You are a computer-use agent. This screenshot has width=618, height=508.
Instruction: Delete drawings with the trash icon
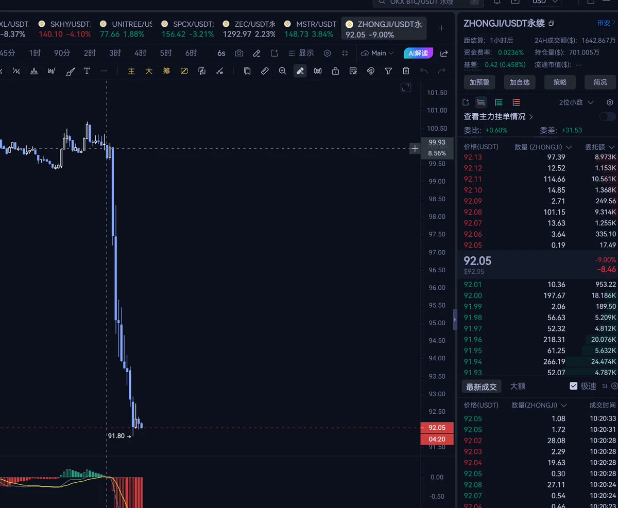406,71
